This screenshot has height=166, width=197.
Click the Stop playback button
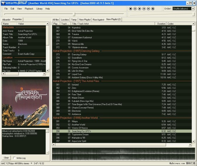131,9
